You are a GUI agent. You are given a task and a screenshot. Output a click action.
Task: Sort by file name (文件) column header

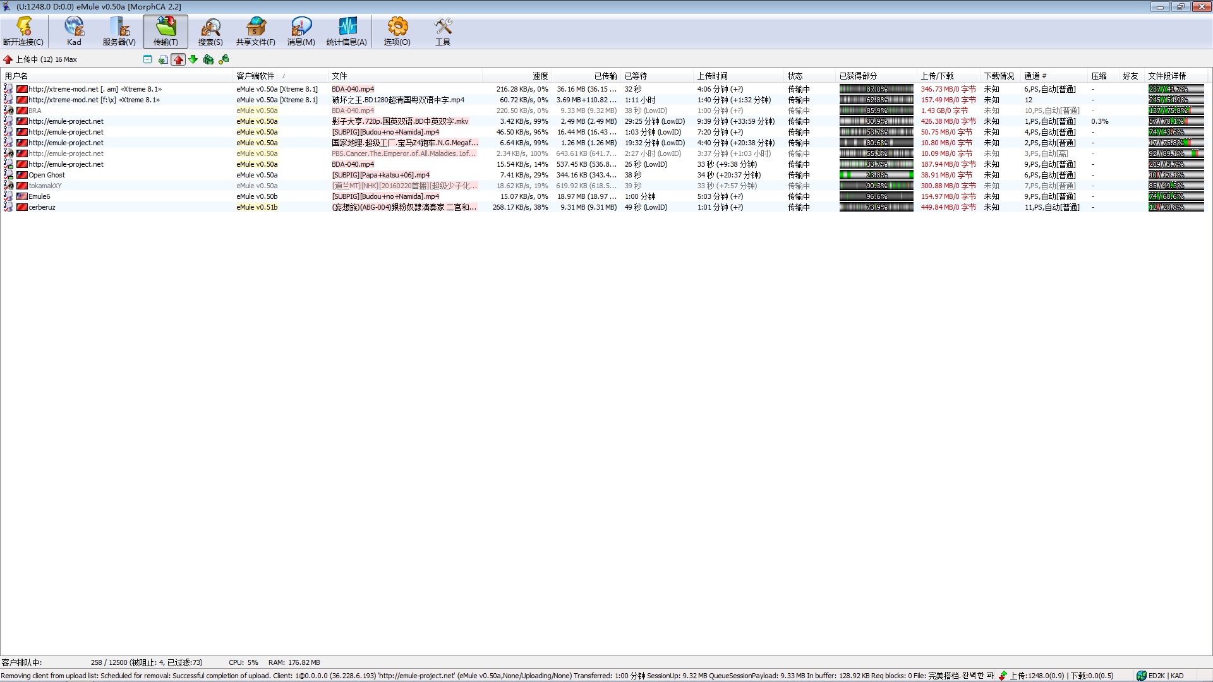(x=340, y=76)
